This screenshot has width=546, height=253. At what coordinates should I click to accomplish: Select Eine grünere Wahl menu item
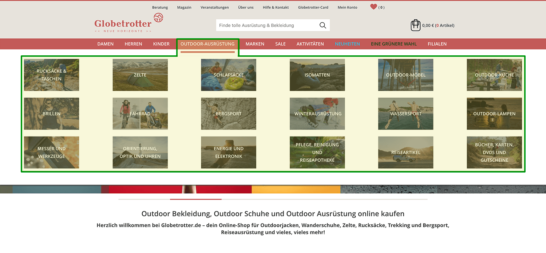(394, 44)
